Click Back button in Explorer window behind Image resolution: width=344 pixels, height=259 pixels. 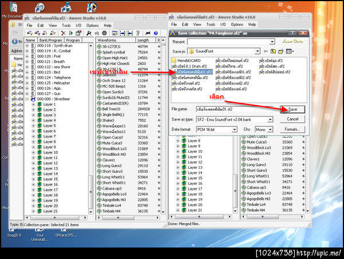(x=17, y=41)
